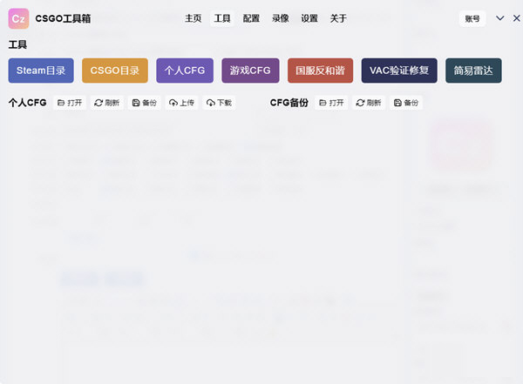Viewport: 523px width, 384px height.
Task: Click 刷新 in the 个人CFG section
Action: [x=107, y=103]
